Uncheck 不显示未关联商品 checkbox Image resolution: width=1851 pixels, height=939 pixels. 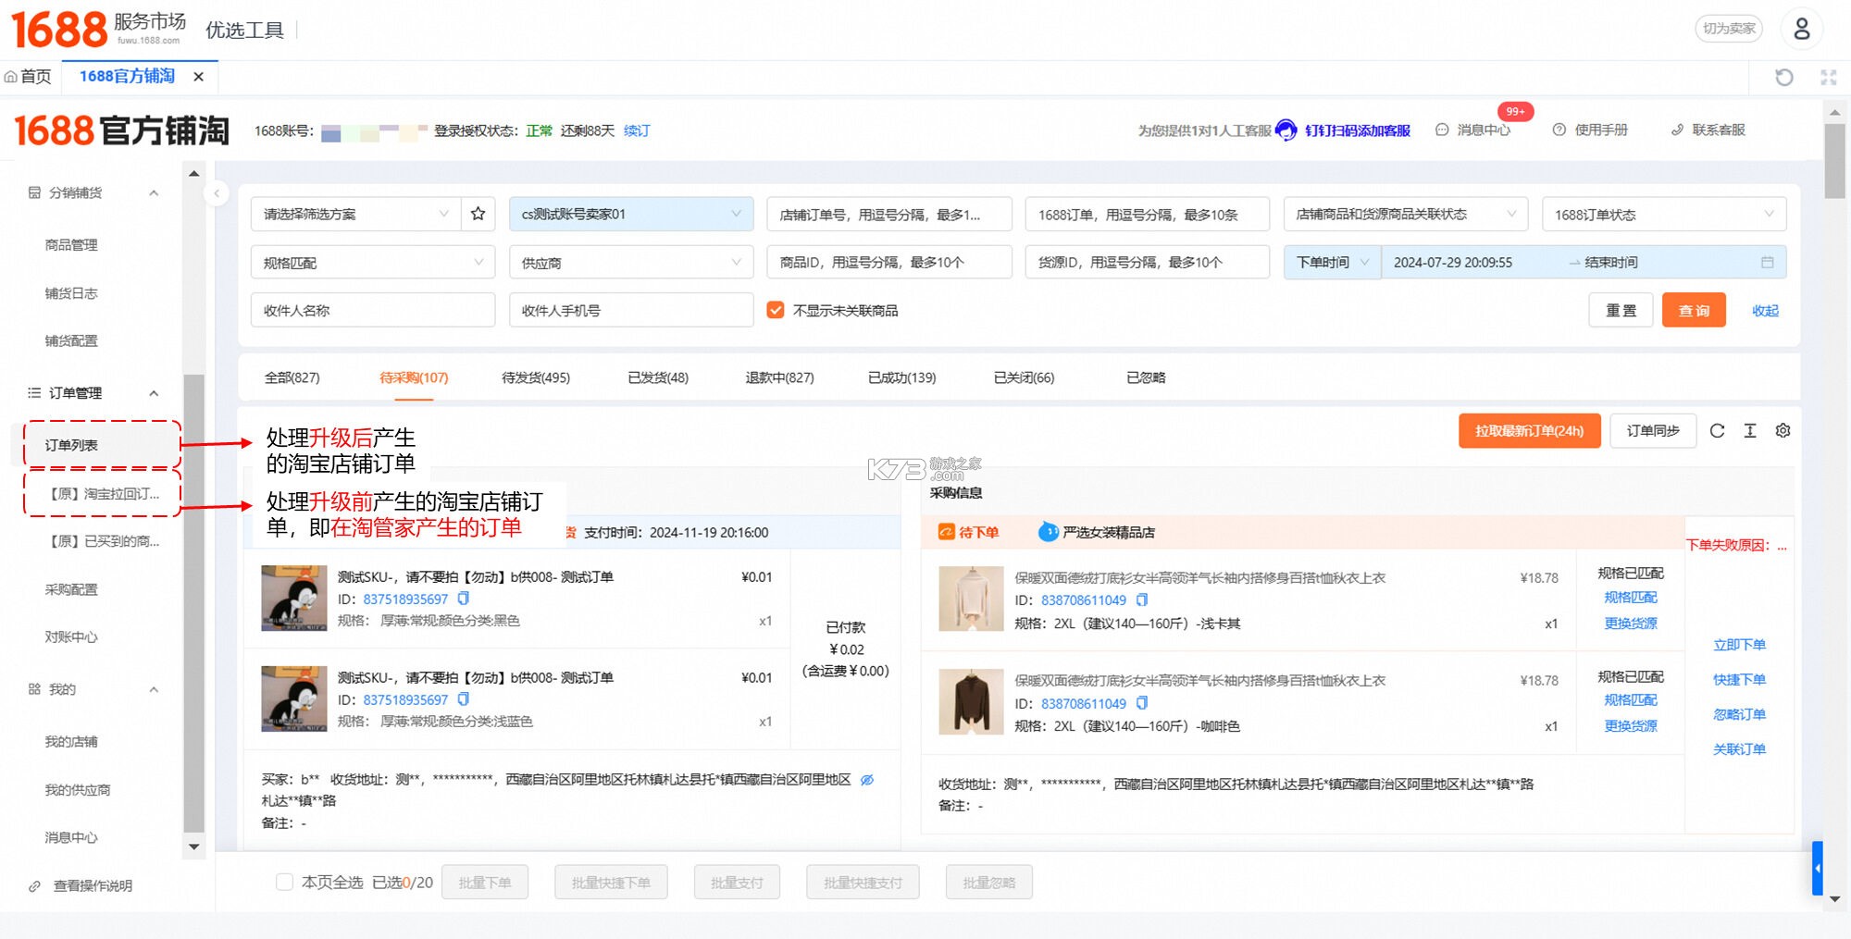pos(776,310)
